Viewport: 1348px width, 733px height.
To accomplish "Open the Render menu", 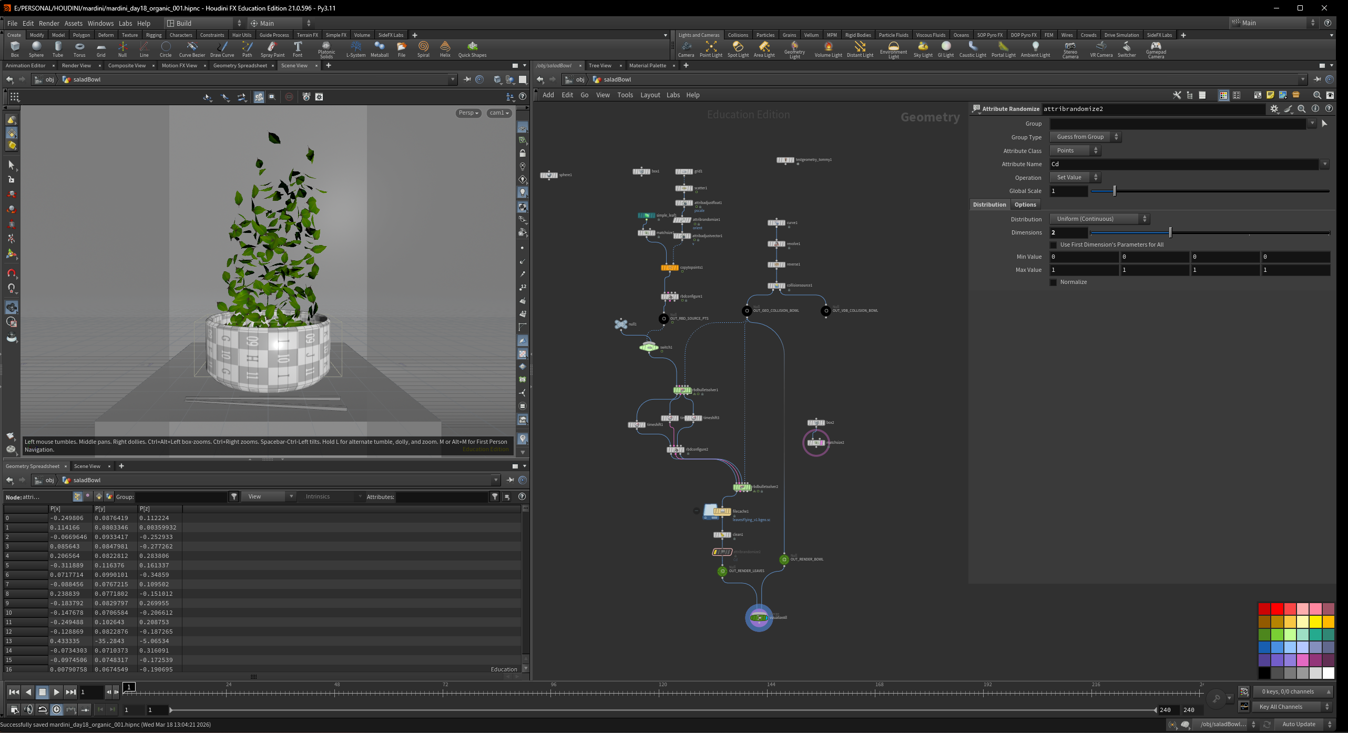I will (x=49, y=23).
